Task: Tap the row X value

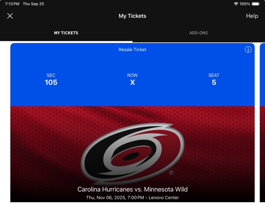Action: click(x=132, y=82)
